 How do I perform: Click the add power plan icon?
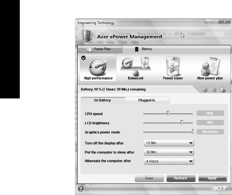[205, 89]
